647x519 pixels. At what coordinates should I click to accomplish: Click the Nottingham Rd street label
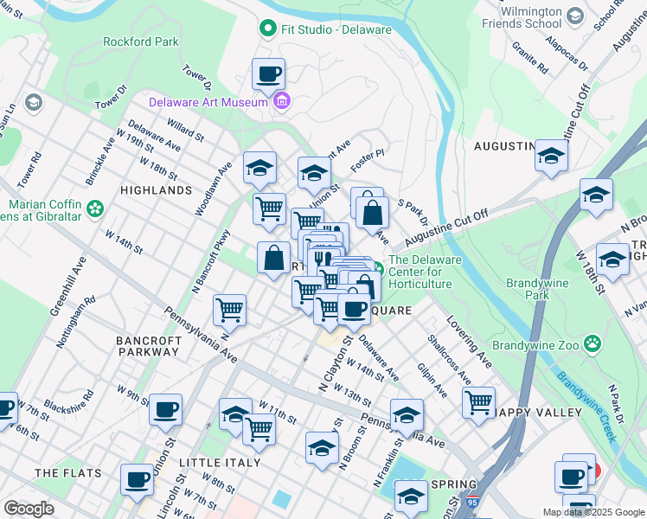(76, 322)
